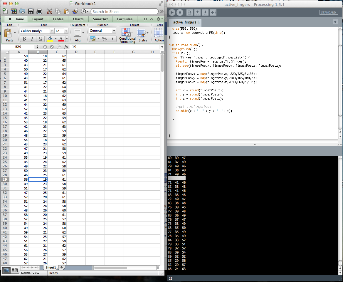Image resolution: width=343 pixels, height=282 pixels.
Task: Apply red font color with the A icon
Action: coord(61,39)
